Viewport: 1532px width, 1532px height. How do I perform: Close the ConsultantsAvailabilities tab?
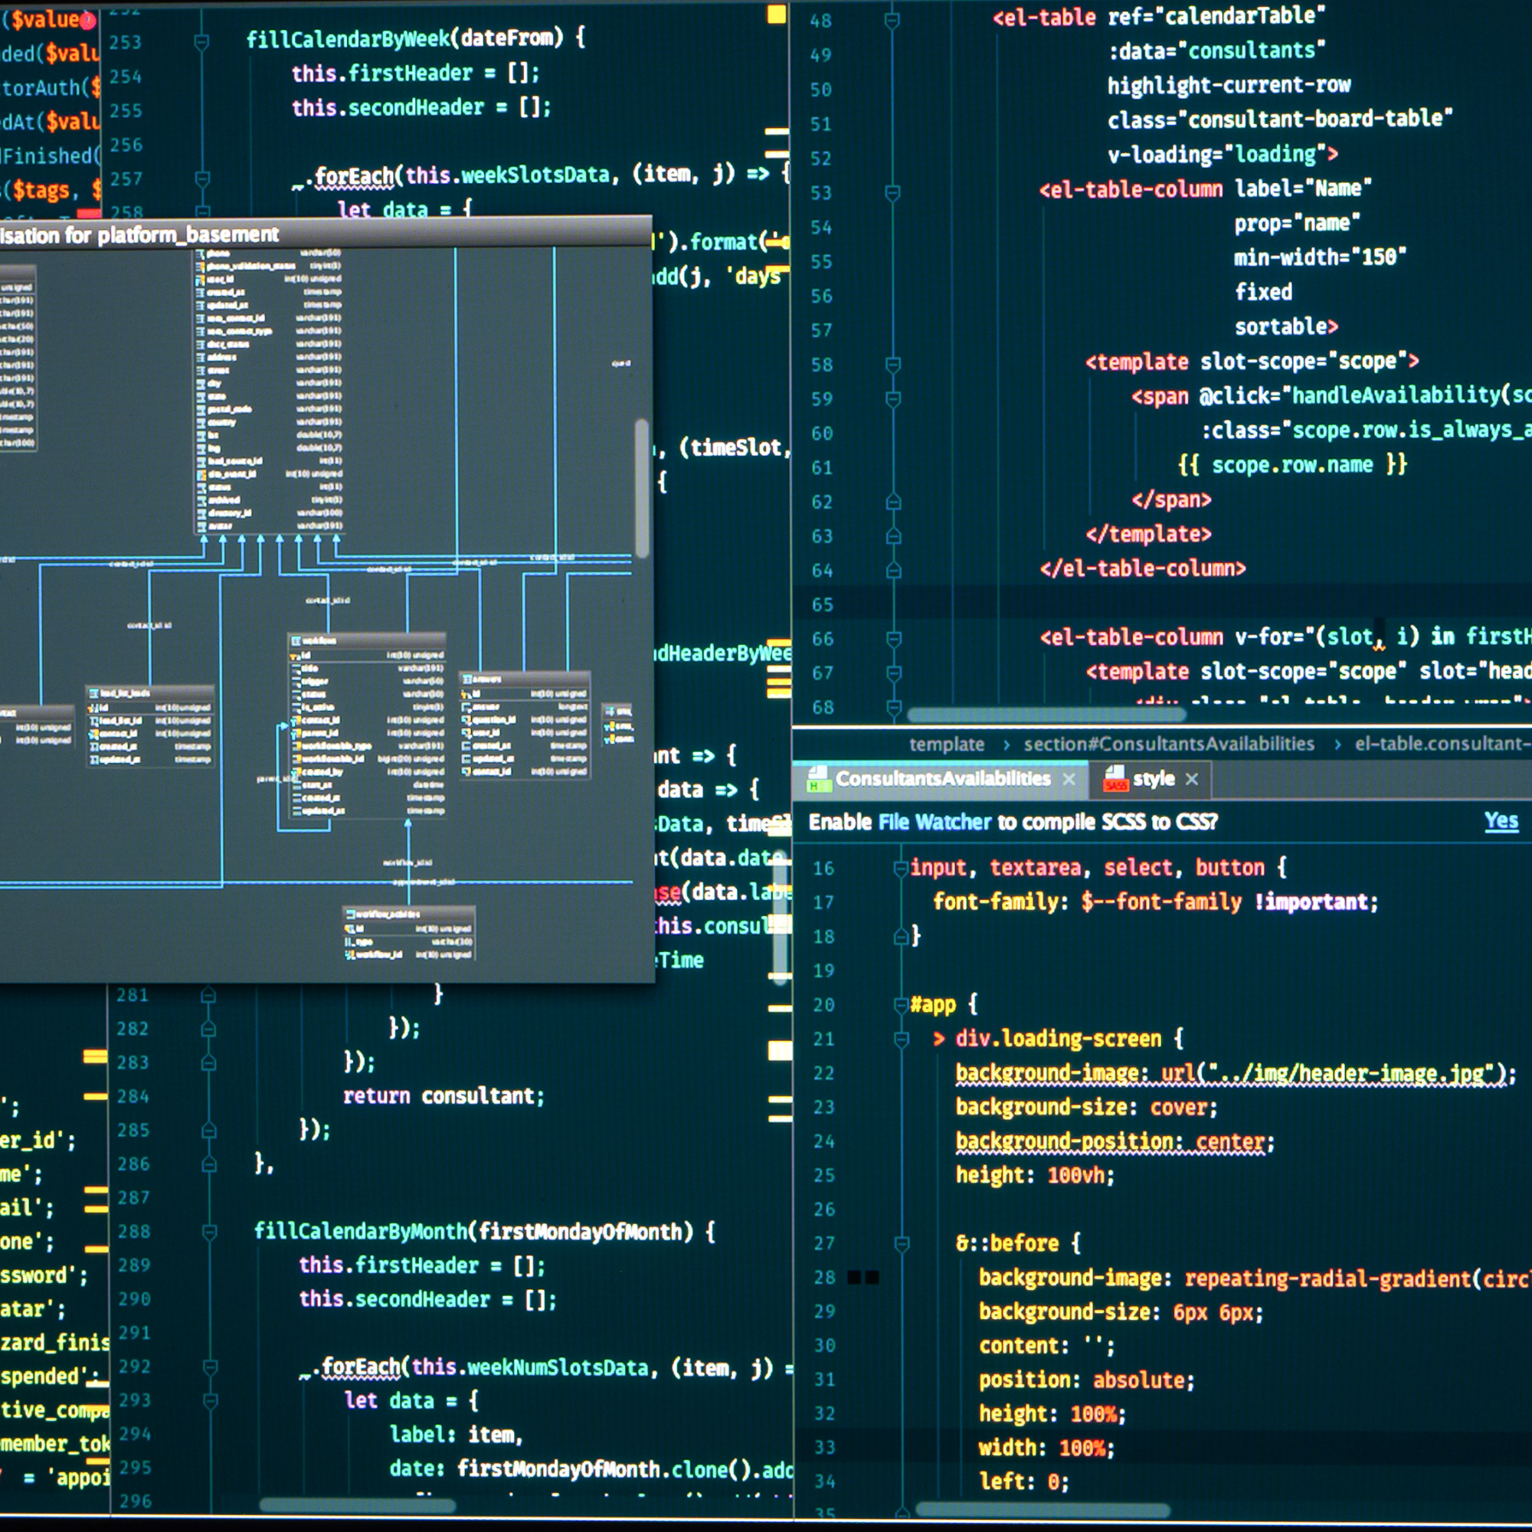point(1069,780)
